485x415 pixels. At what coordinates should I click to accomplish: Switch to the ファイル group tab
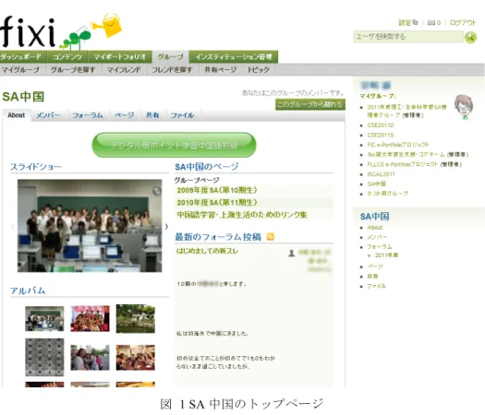[x=183, y=115]
